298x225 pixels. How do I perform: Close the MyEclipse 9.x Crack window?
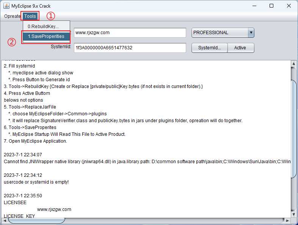pyautogui.click(x=289, y=6)
